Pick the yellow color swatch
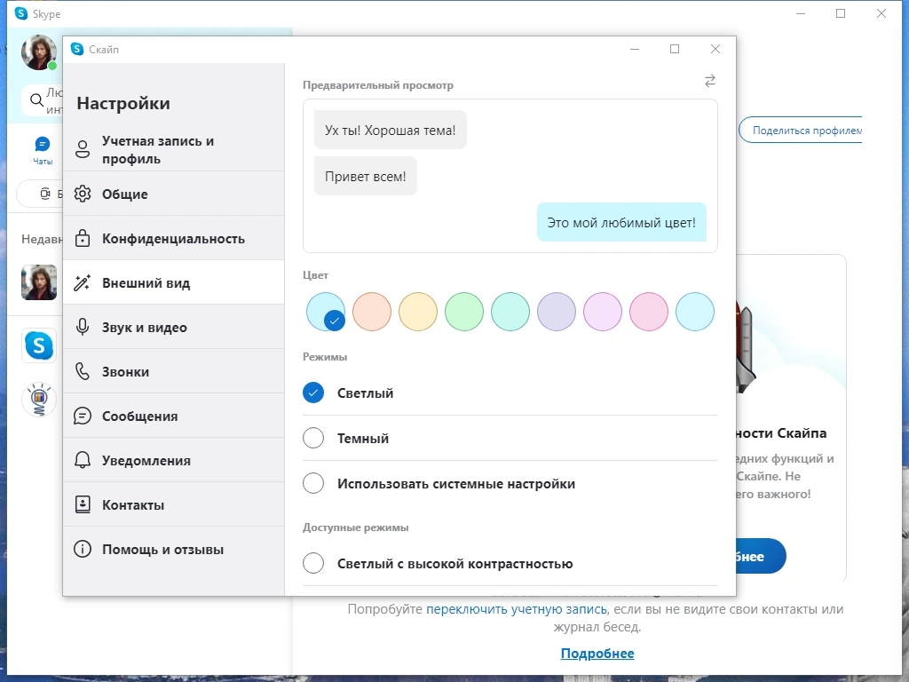 pos(418,312)
